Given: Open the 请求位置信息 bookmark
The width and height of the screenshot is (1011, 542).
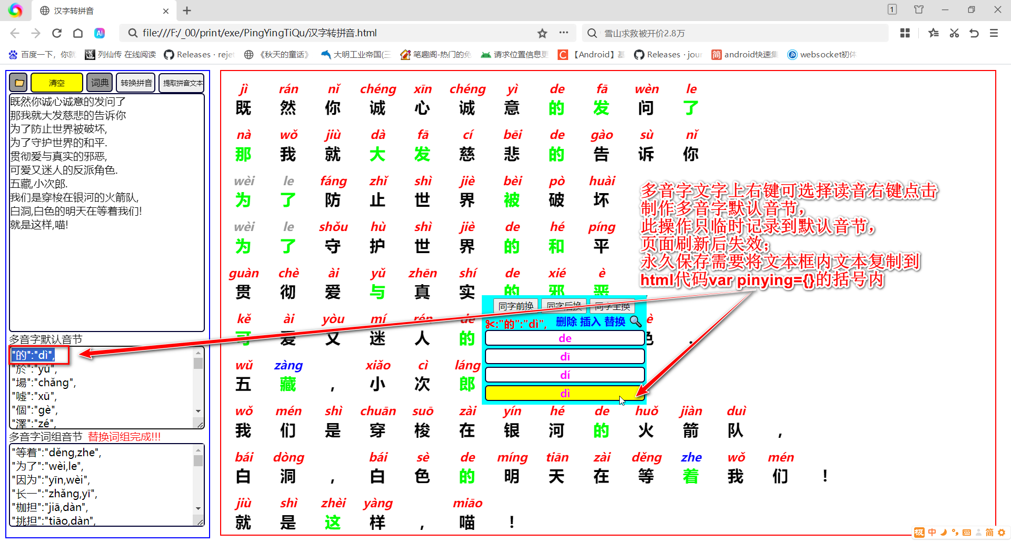Looking at the screenshot, I should coord(515,54).
